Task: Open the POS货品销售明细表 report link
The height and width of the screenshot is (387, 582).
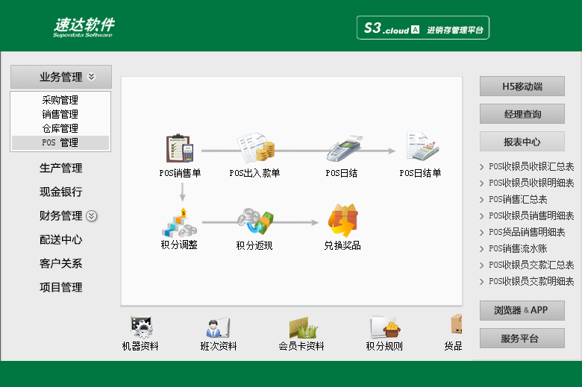Action: tap(527, 232)
